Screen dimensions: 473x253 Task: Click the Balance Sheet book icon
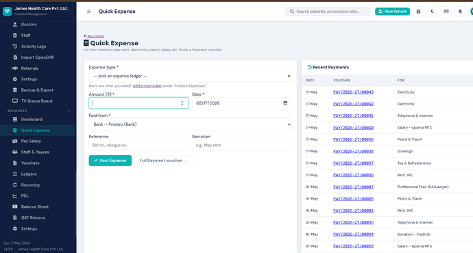tap(15, 207)
